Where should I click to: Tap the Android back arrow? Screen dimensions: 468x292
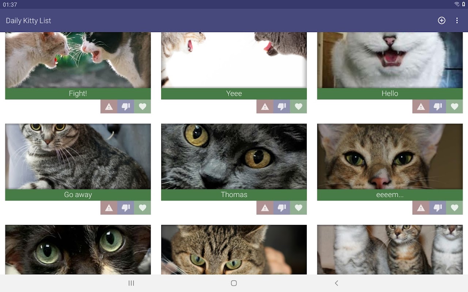coord(336,283)
